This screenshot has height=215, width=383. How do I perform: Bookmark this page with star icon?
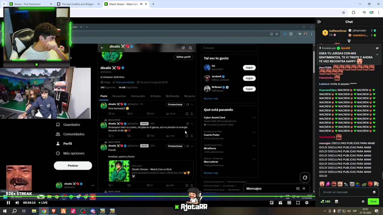[344, 13]
